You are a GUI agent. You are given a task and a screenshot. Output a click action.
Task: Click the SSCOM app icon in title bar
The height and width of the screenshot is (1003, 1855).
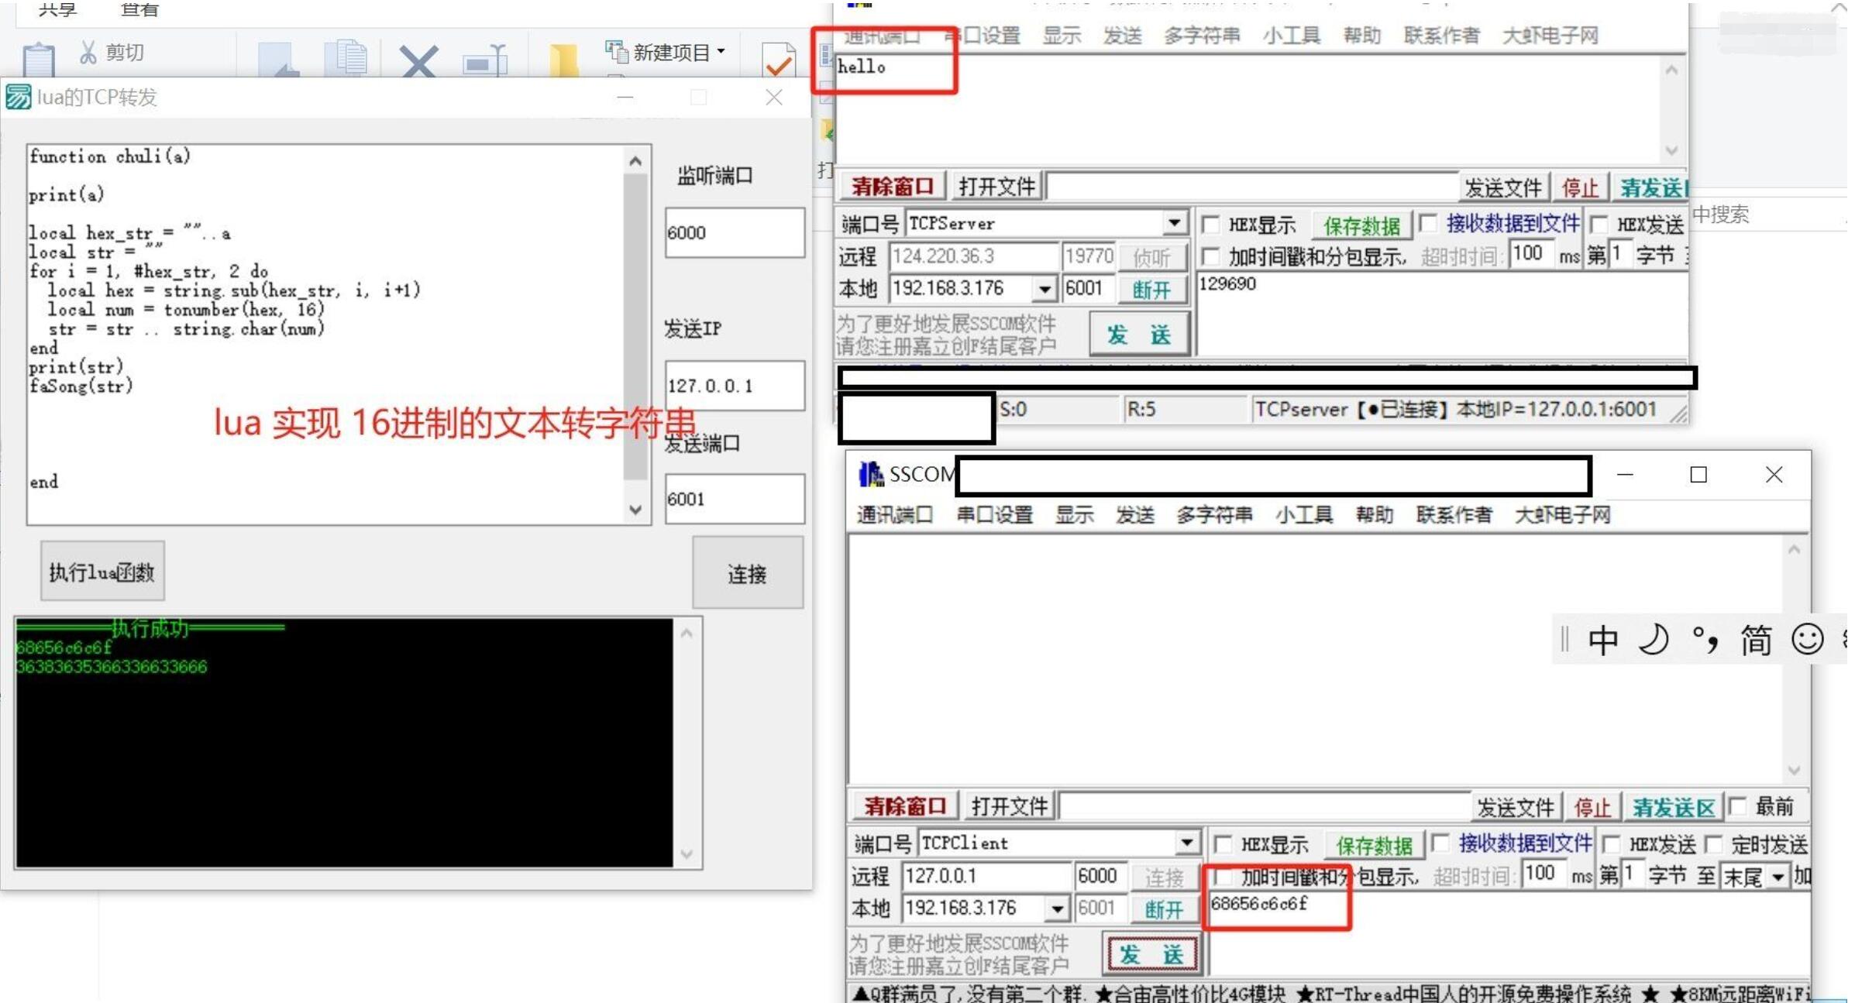tap(871, 474)
